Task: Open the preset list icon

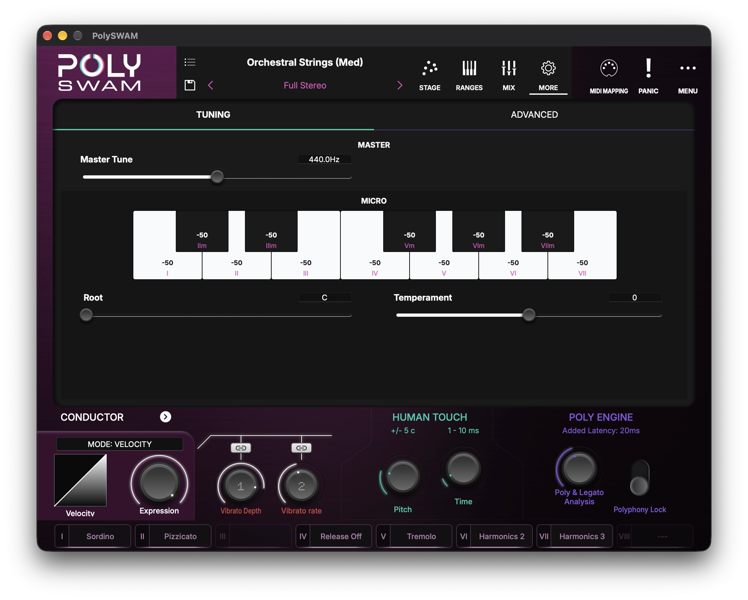Action: pyautogui.click(x=190, y=62)
